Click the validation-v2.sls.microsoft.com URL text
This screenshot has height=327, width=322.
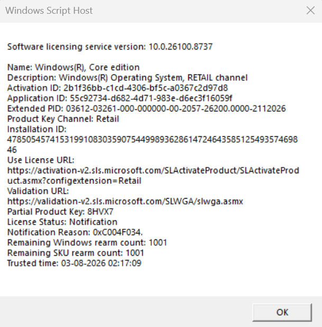125,201
